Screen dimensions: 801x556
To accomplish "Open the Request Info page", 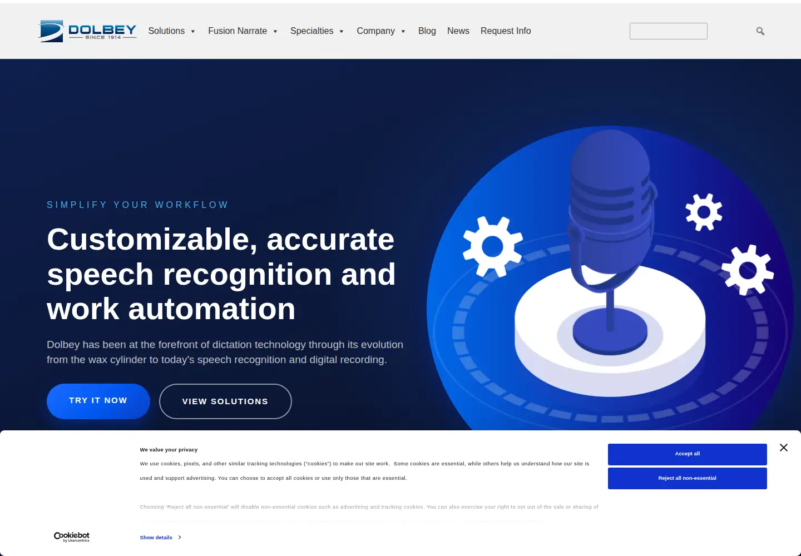I will click(506, 31).
